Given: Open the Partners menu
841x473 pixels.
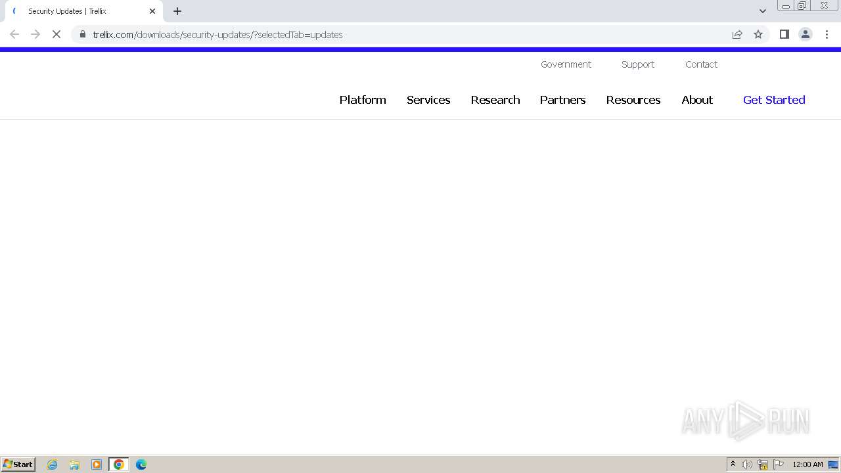Looking at the screenshot, I should (x=562, y=100).
